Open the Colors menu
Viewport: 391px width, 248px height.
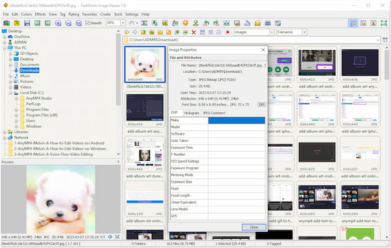(x=27, y=14)
